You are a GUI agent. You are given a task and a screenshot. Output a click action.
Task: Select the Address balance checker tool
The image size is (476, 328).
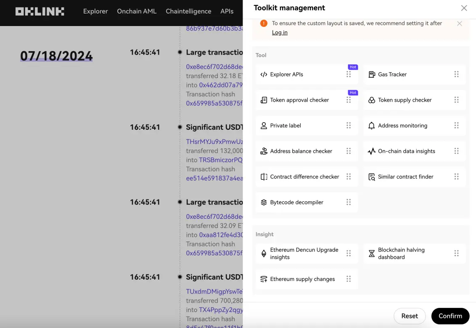(301, 151)
